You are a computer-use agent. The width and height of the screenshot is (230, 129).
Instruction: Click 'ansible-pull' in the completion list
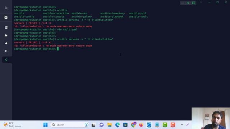[138, 14]
